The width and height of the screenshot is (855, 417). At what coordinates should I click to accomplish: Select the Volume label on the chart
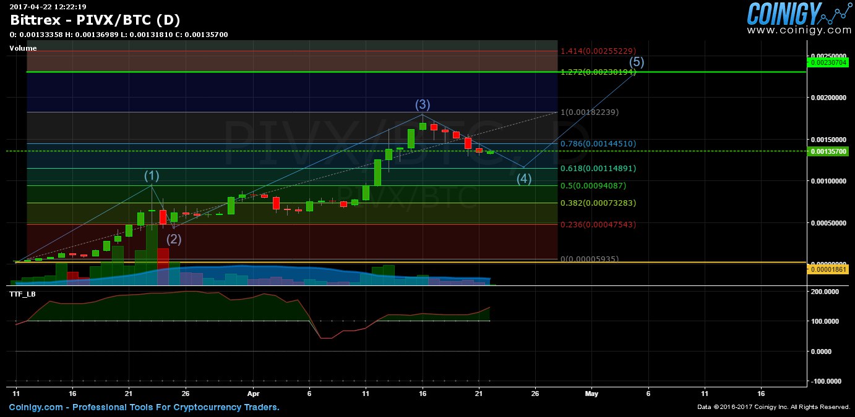coord(23,48)
